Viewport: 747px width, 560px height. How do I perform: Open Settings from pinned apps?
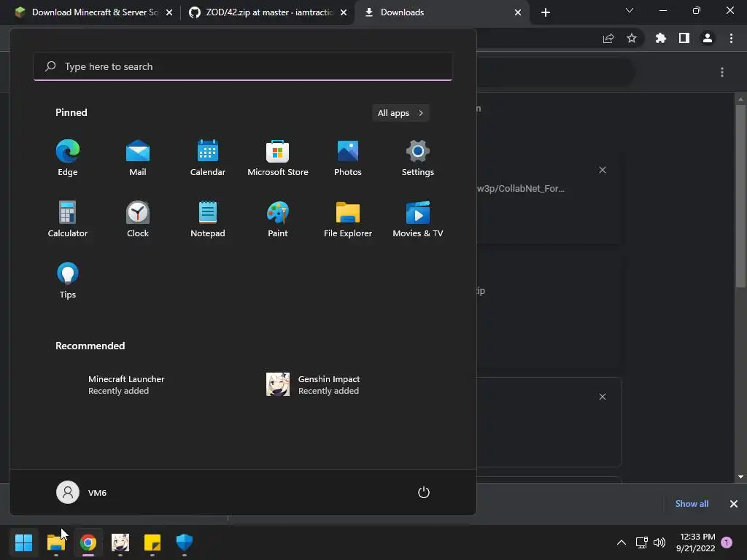(x=418, y=158)
